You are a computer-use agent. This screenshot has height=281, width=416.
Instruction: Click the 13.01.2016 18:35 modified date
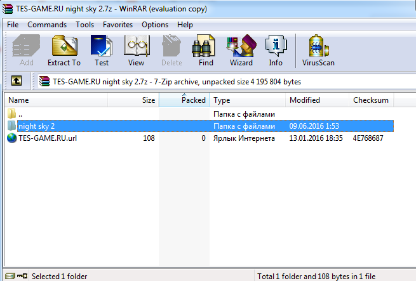click(x=316, y=138)
